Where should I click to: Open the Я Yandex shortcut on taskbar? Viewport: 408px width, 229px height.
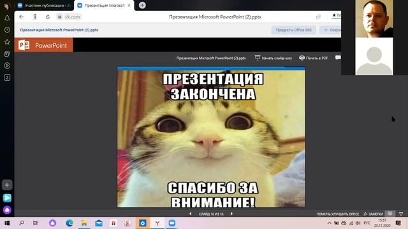(127, 223)
